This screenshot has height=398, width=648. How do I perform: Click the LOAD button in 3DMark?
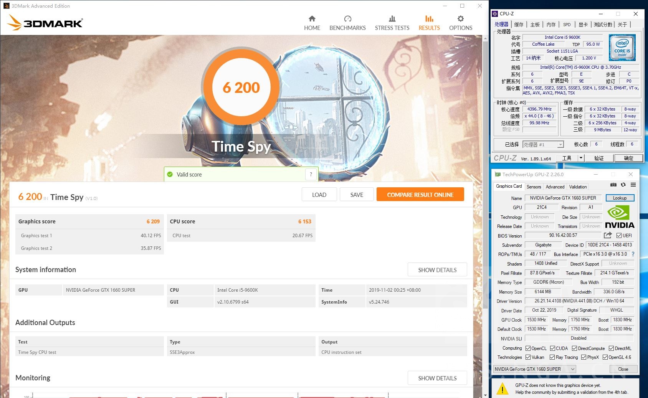319,195
